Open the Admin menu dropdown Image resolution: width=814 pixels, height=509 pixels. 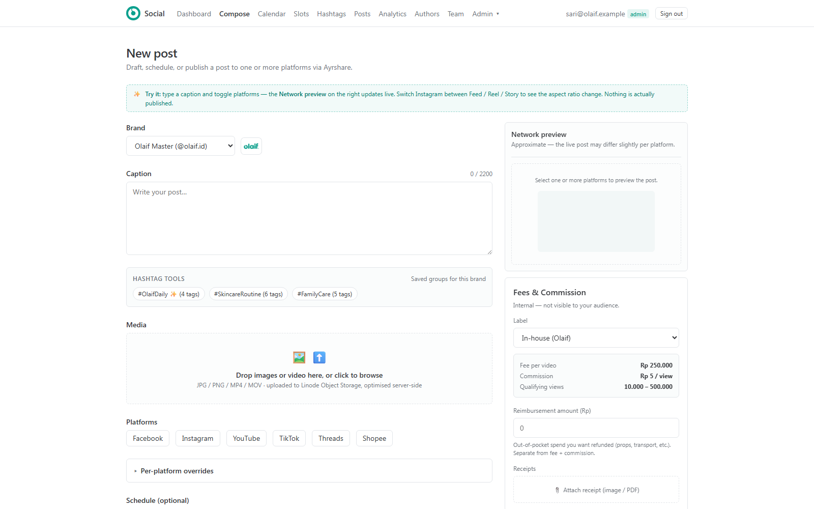[485, 14]
